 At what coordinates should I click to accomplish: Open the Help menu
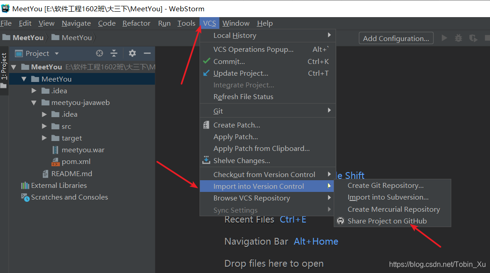pyautogui.click(x=265, y=23)
